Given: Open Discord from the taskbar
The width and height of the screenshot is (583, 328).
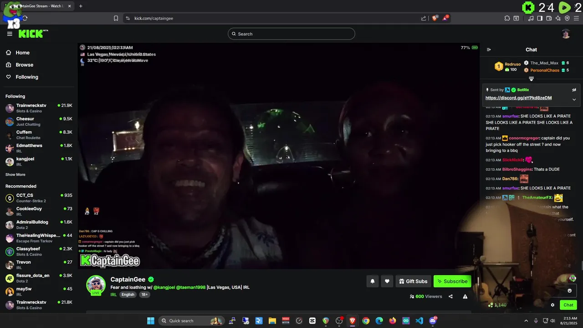Looking at the screenshot, I should point(433,321).
